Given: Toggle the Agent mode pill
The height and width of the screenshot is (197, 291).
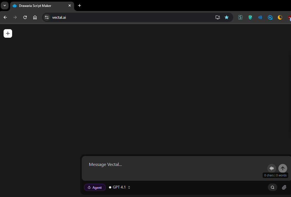Looking at the screenshot, I should click(95, 187).
